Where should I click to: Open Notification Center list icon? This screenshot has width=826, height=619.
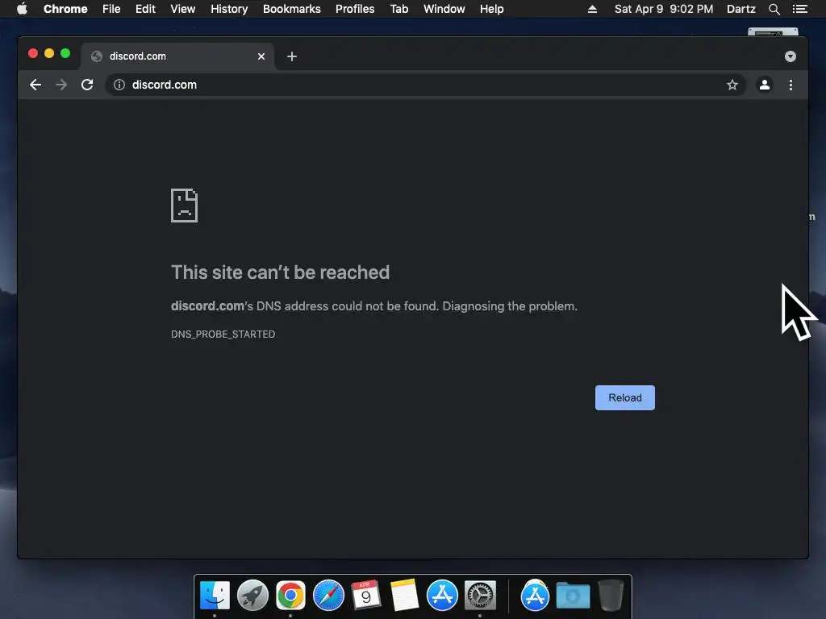[799, 9]
